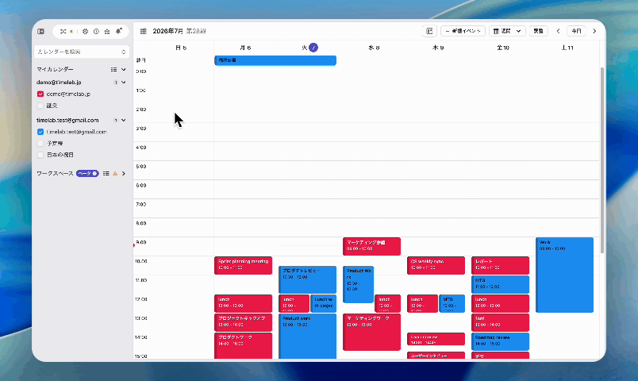Open the Work event on Saturday

(x=564, y=275)
